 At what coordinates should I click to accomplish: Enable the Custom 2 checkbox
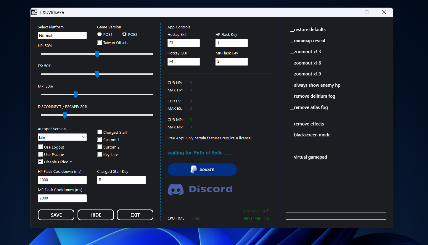tap(99, 147)
